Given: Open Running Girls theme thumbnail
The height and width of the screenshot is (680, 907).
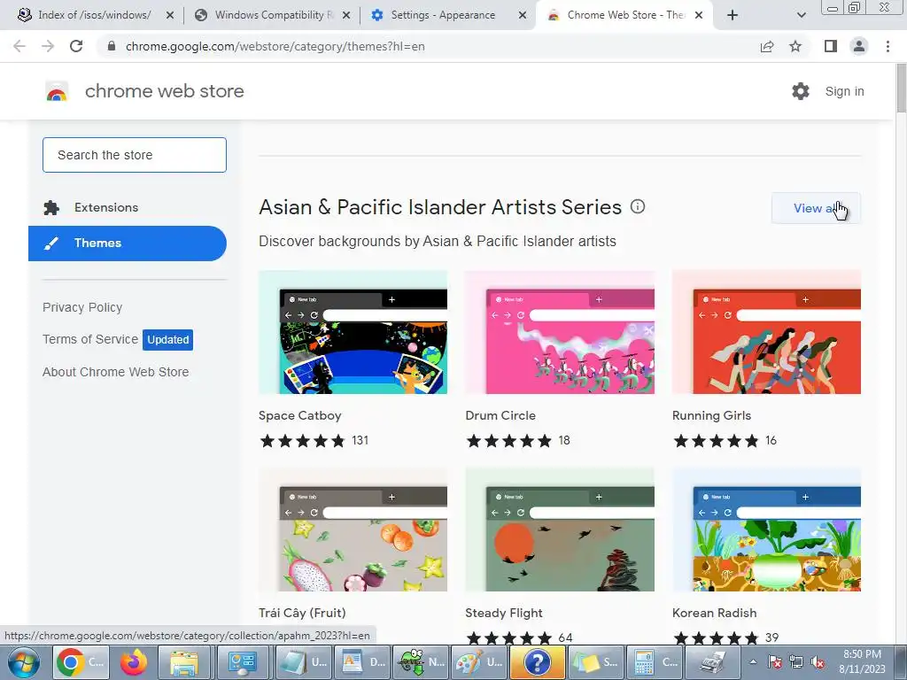Looking at the screenshot, I should 766,332.
